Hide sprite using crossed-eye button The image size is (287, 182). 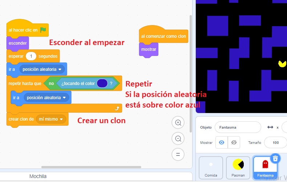coord(234,143)
